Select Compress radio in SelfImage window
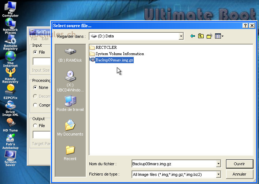 pos(35,105)
